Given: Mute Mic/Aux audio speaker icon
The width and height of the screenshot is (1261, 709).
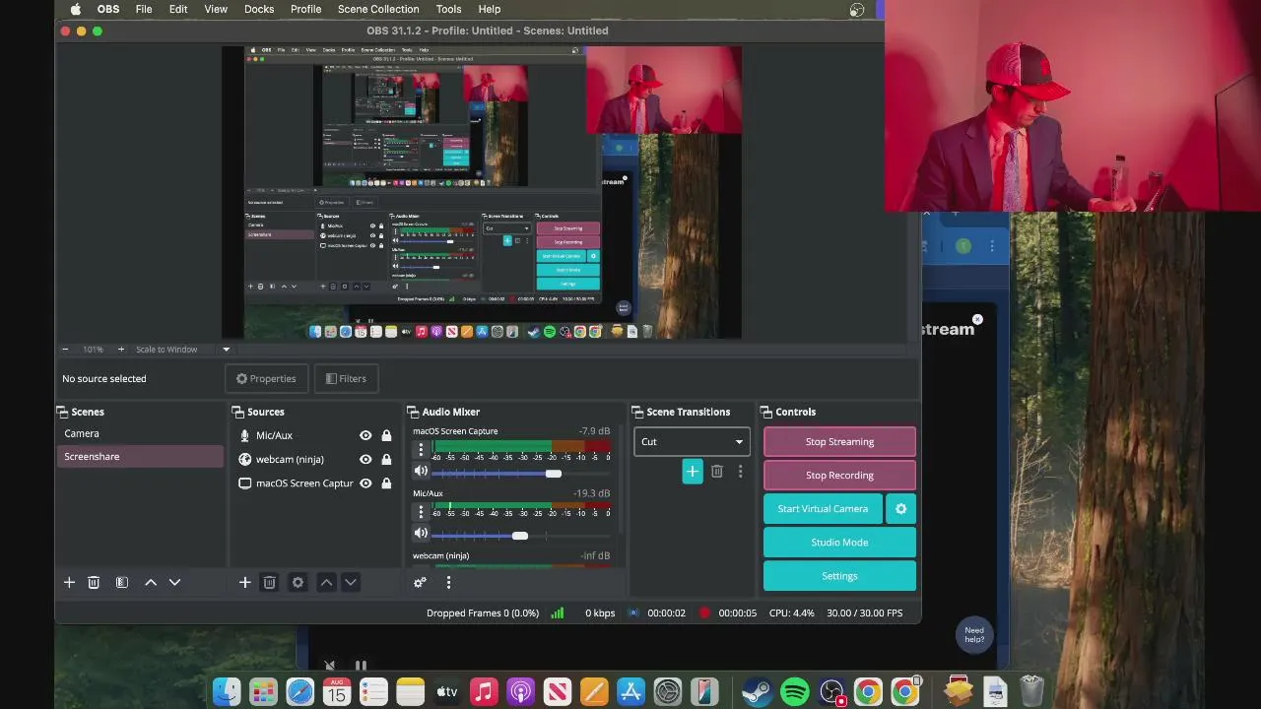Looking at the screenshot, I should [421, 533].
